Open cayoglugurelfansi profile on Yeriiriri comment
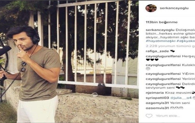This screenshot has height=123, width=195. click(x=163, y=79)
